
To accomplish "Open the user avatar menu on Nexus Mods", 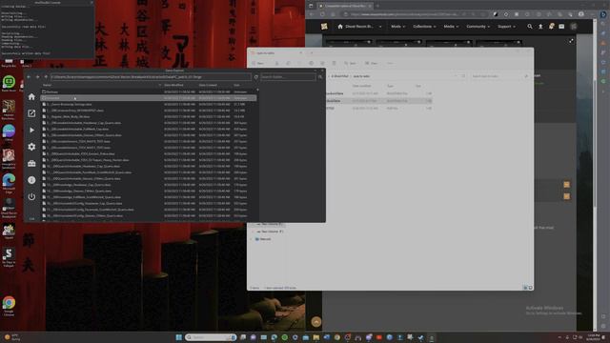I will [574, 27].
